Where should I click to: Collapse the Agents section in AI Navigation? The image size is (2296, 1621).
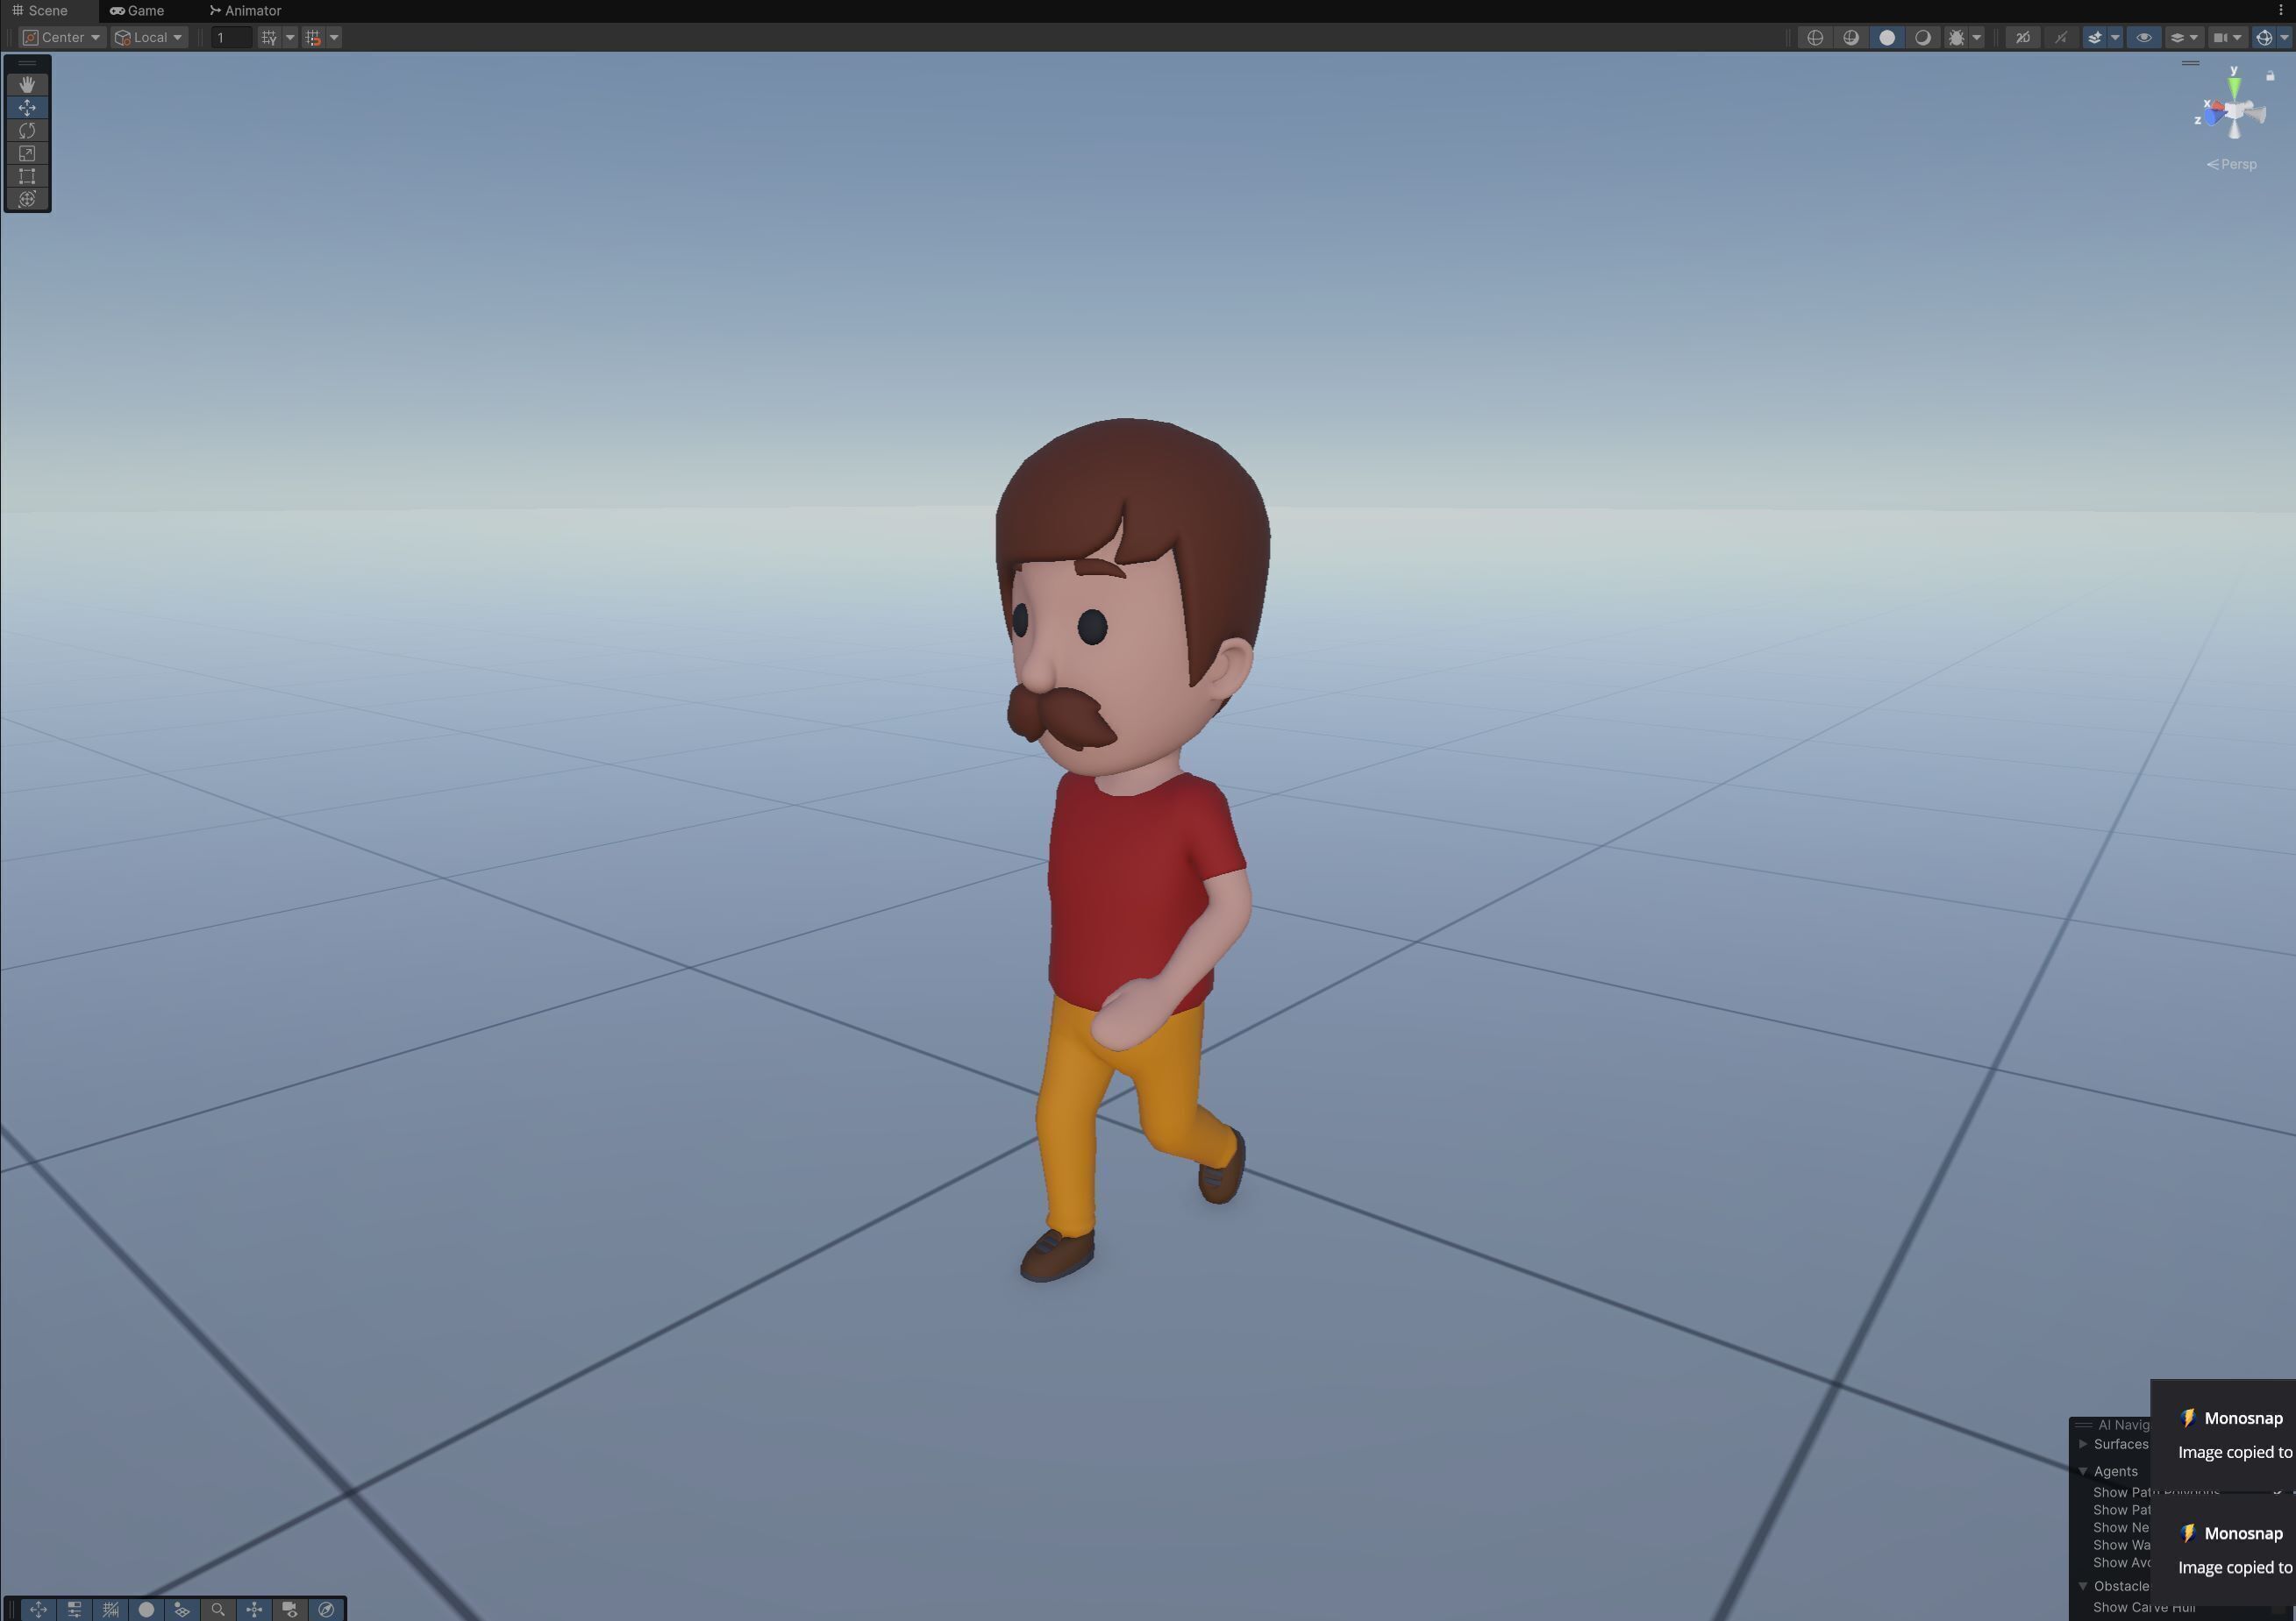coord(2083,1471)
